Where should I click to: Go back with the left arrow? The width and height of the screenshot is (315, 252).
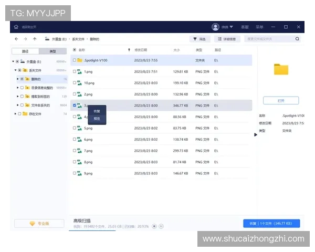coord(16,39)
